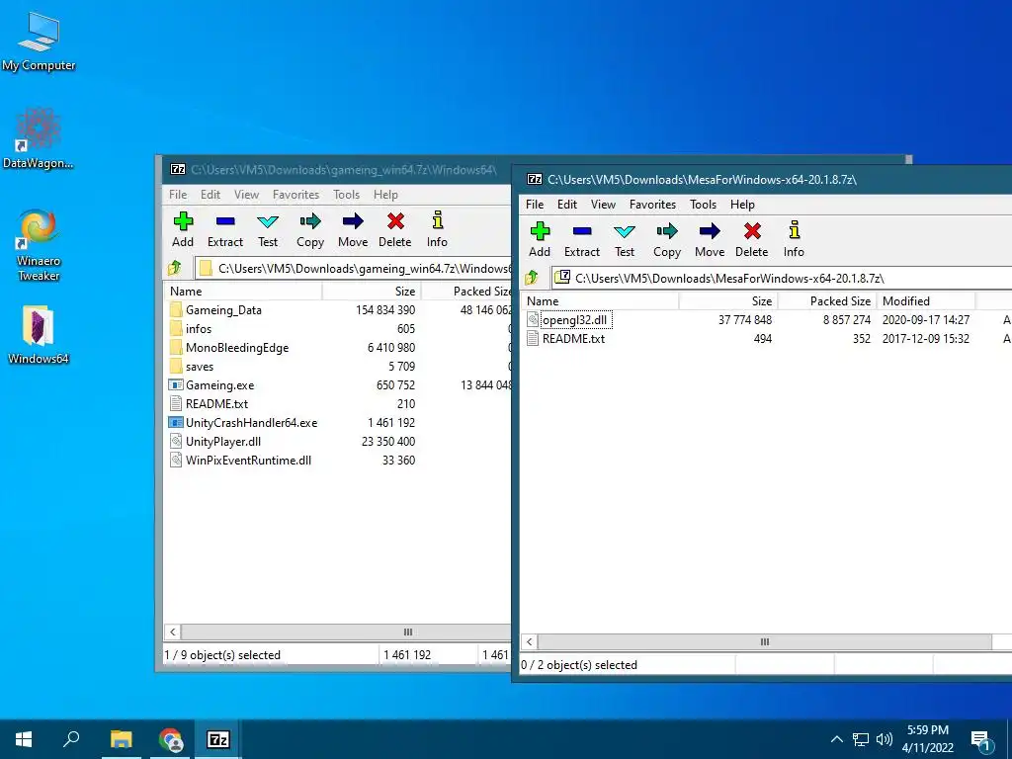Open Tools menu in MesaForWindows window

tap(703, 205)
